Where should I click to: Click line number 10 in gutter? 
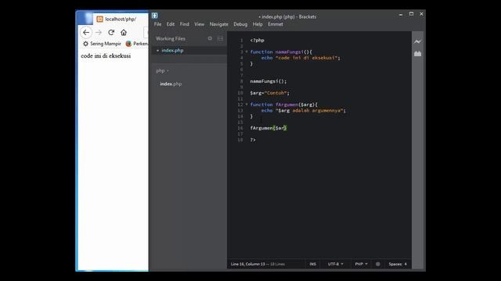(240, 93)
